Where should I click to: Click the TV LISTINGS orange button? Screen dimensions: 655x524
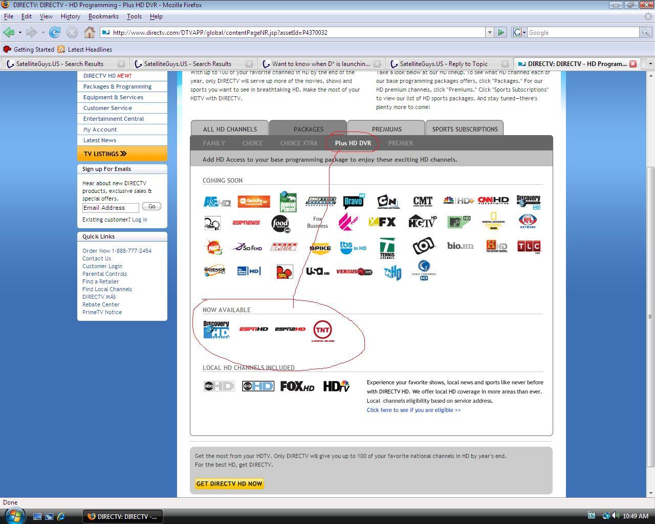click(122, 154)
